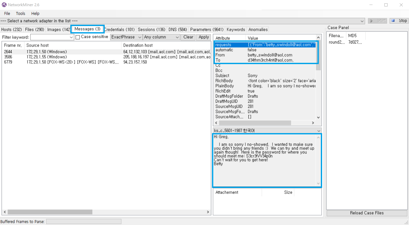Click the Buffered Frames to Parse progress bar
The image size is (409, 225).
tap(84, 221)
